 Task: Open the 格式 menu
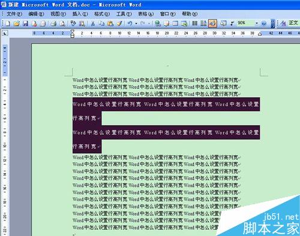pyautogui.click(x=102, y=14)
